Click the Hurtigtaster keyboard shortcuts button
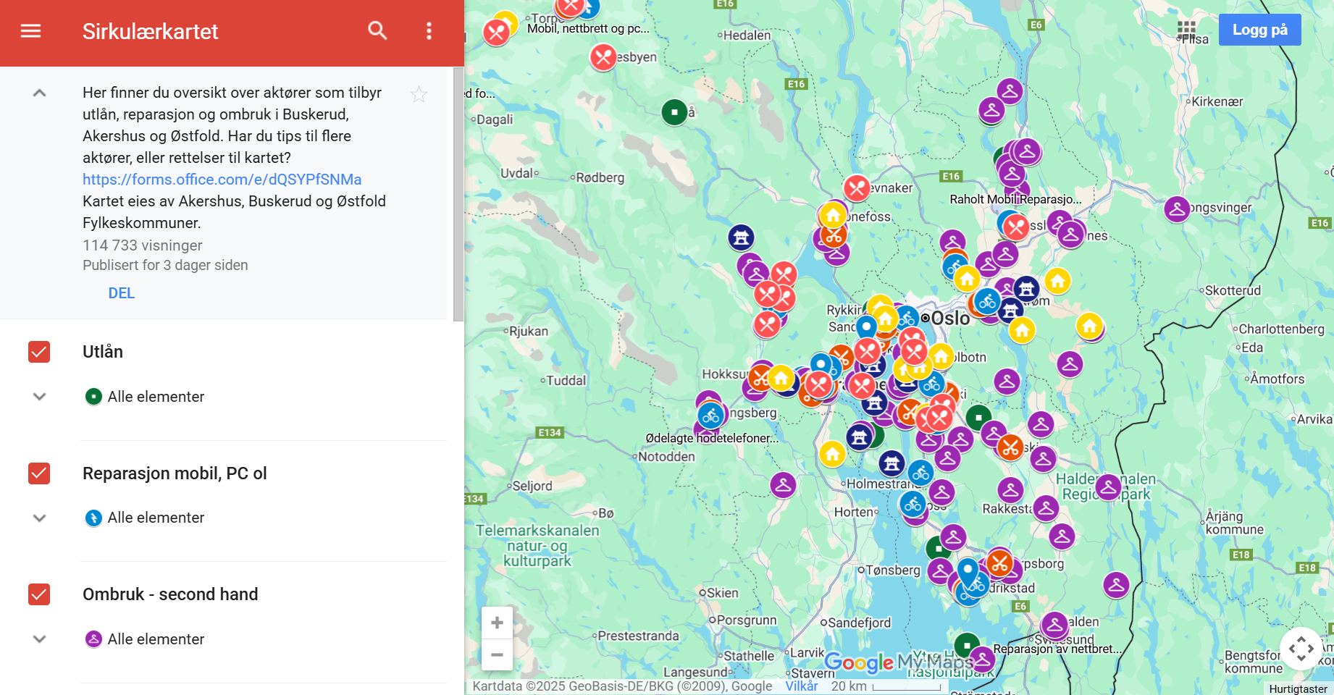The width and height of the screenshot is (1334, 695). coord(1298,688)
